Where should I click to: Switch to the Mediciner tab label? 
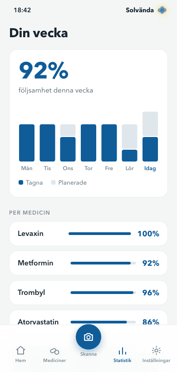click(54, 361)
